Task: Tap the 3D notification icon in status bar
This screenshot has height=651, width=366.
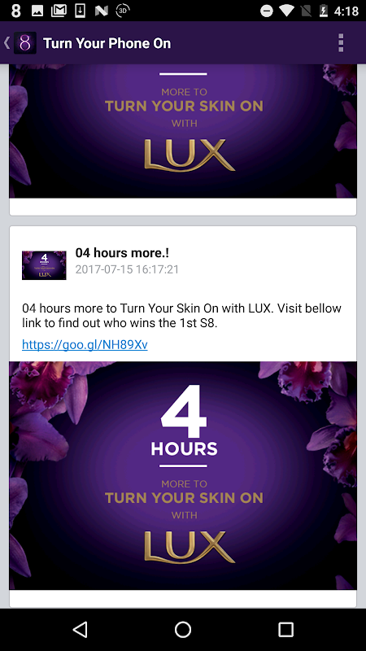Action: point(123,11)
